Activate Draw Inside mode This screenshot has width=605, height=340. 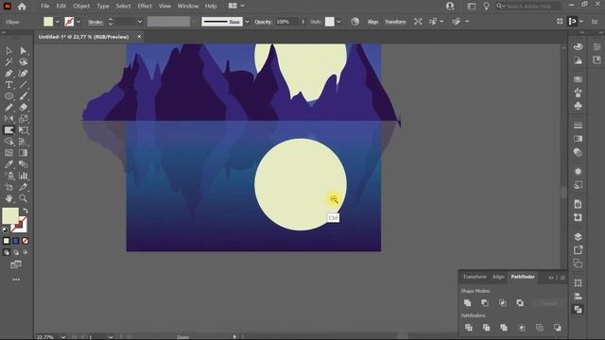[x=26, y=252]
